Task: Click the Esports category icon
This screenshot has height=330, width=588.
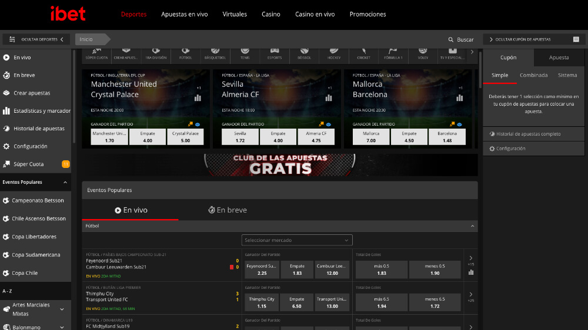Action: pyautogui.click(x=275, y=53)
